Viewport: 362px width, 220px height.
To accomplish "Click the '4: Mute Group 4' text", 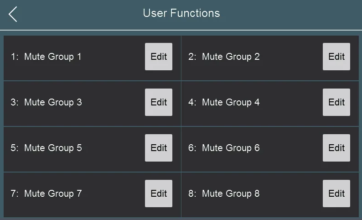I will [224, 102].
